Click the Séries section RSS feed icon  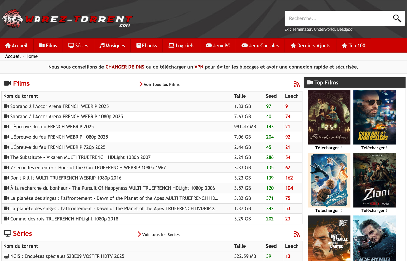[297, 234]
